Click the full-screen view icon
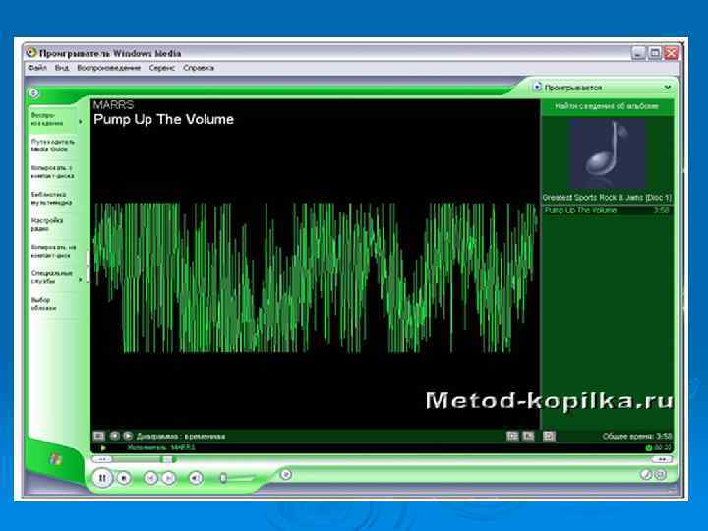This screenshot has width=708, height=531. (x=549, y=436)
